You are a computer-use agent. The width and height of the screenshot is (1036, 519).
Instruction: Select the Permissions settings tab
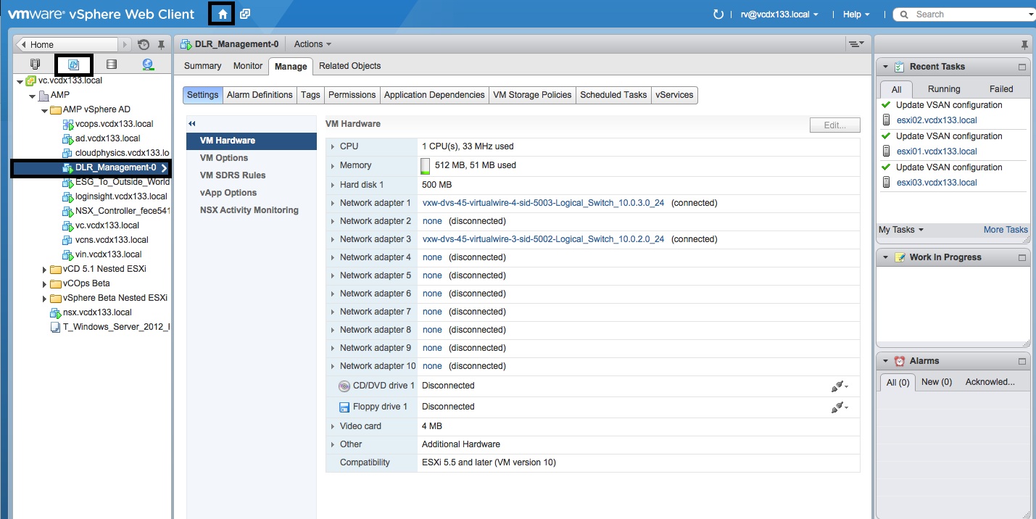[352, 95]
